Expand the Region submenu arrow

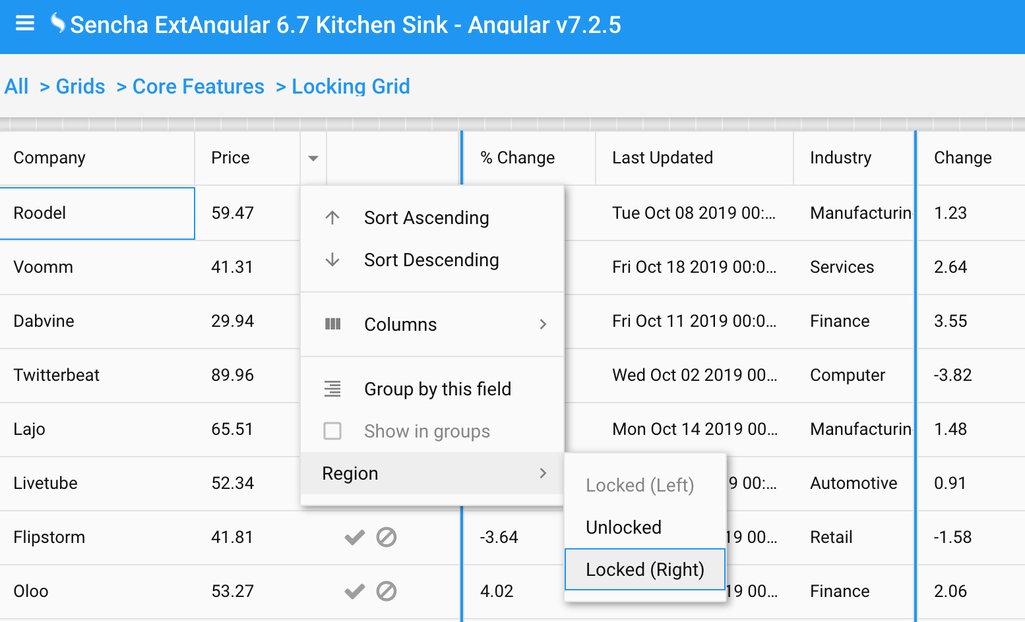pyautogui.click(x=543, y=473)
